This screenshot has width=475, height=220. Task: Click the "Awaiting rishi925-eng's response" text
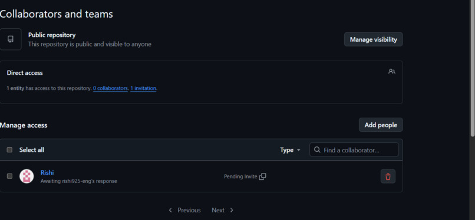(79, 181)
